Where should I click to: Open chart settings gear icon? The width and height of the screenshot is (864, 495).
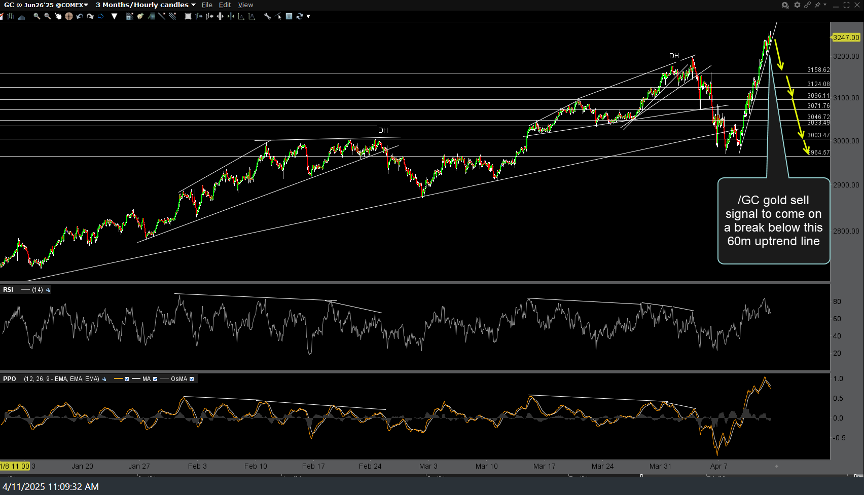tap(797, 5)
